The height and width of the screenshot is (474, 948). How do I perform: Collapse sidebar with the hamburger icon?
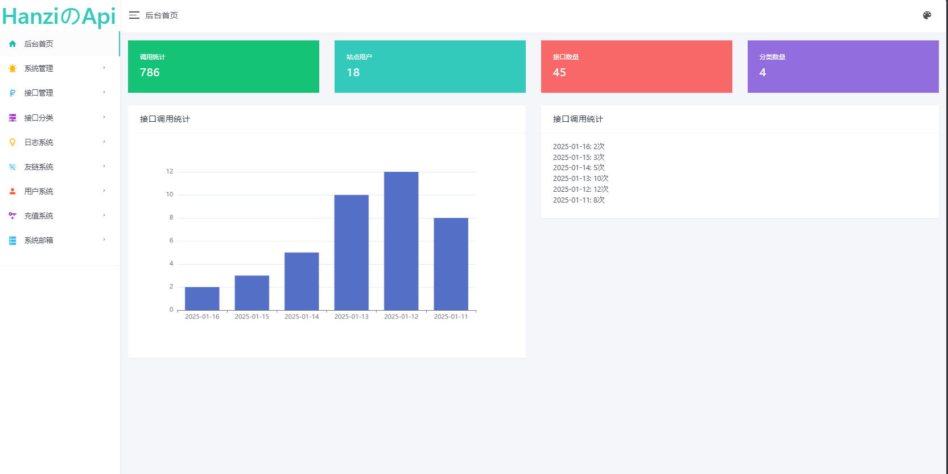[x=134, y=15]
